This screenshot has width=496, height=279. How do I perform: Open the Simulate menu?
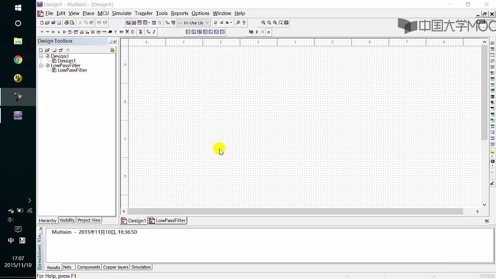point(122,13)
